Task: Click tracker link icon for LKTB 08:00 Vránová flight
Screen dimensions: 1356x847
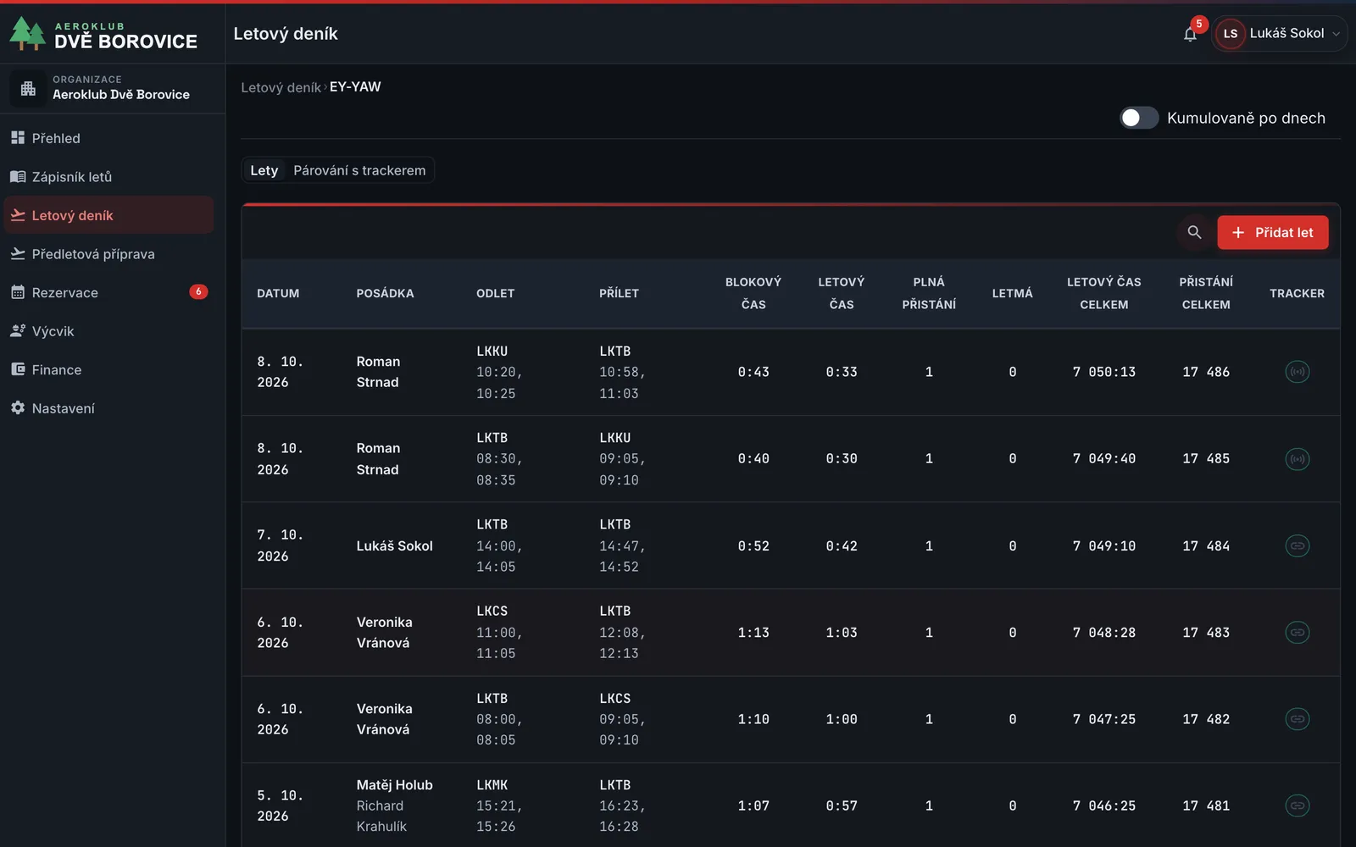Action: tap(1297, 719)
